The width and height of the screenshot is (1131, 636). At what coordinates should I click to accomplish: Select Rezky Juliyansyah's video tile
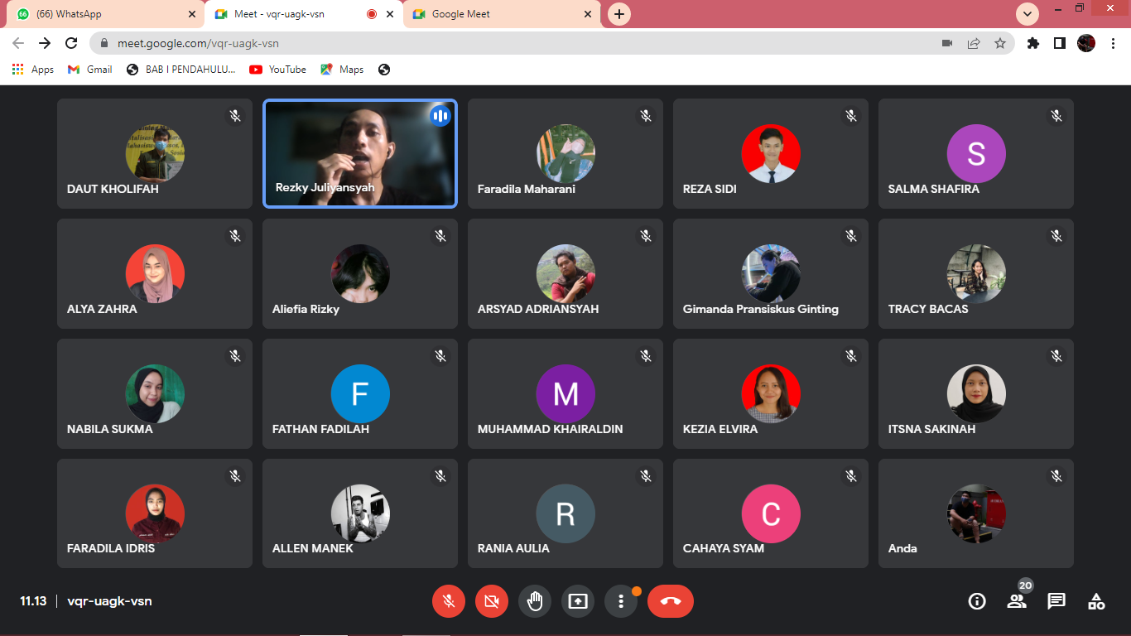359,153
